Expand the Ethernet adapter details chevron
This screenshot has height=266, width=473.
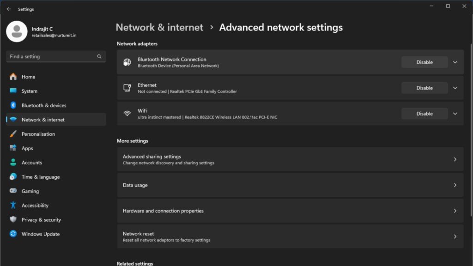point(455,88)
